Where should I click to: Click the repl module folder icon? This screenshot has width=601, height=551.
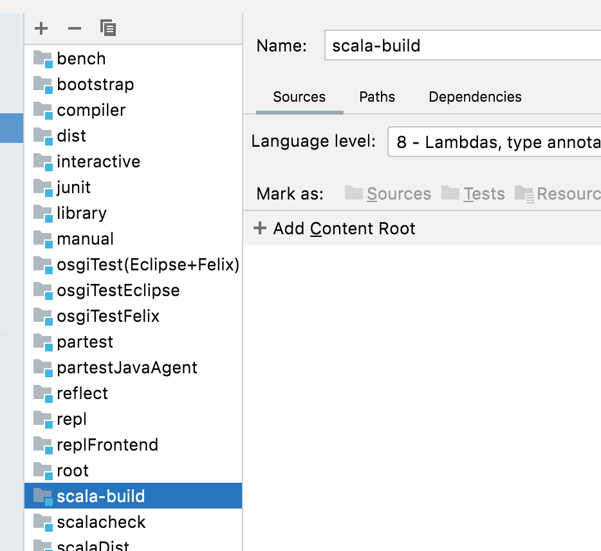coord(43,420)
